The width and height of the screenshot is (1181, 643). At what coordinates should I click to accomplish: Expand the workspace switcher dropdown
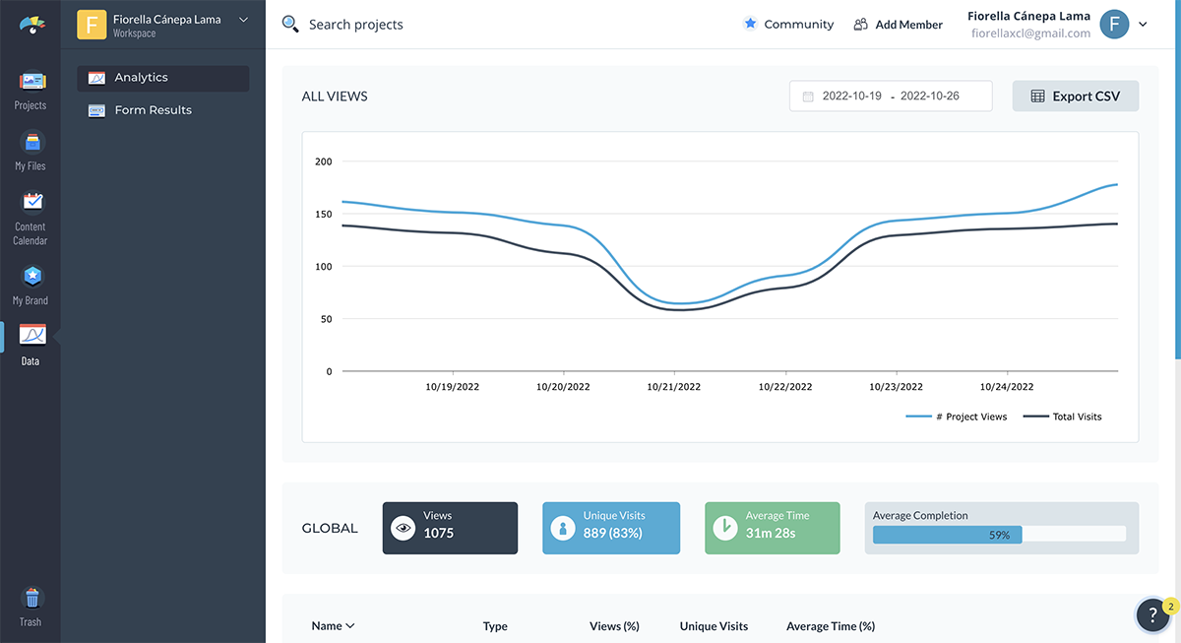[243, 20]
